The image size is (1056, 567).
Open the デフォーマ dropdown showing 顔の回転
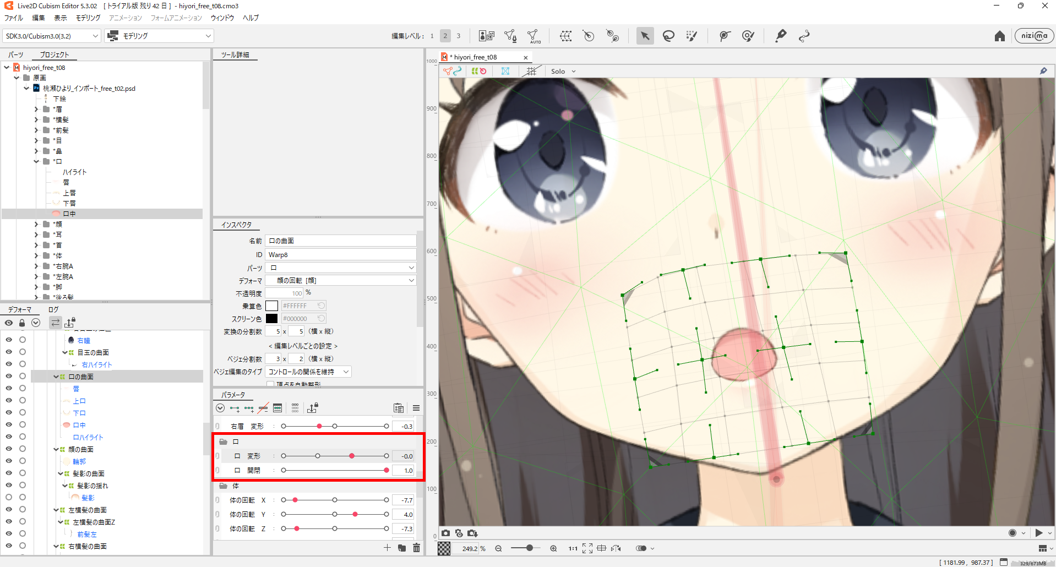[x=341, y=280]
